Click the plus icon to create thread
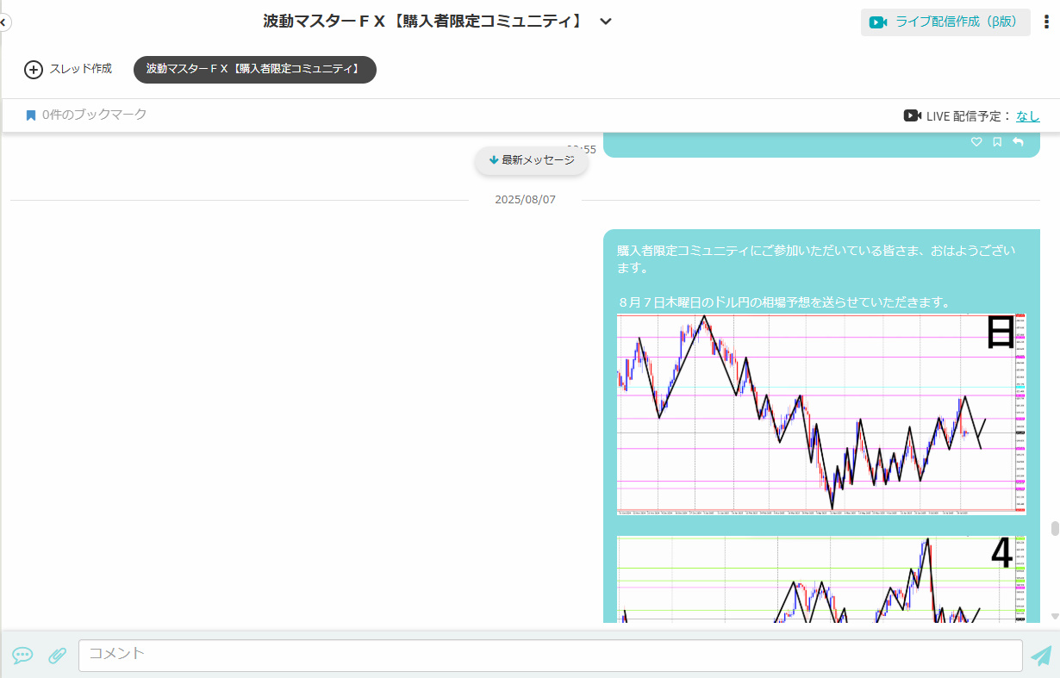Image resolution: width=1060 pixels, height=678 pixels. tap(34, 70)
